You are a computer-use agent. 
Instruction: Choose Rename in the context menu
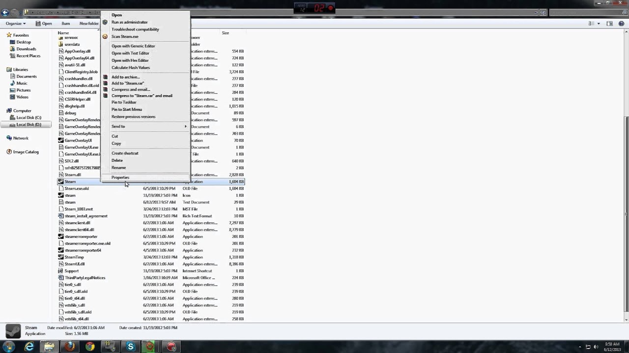point(118,168)
